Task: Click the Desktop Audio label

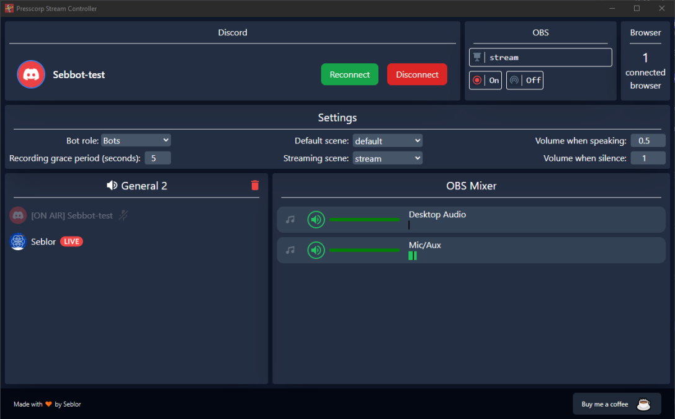Action: coord(437,214)
